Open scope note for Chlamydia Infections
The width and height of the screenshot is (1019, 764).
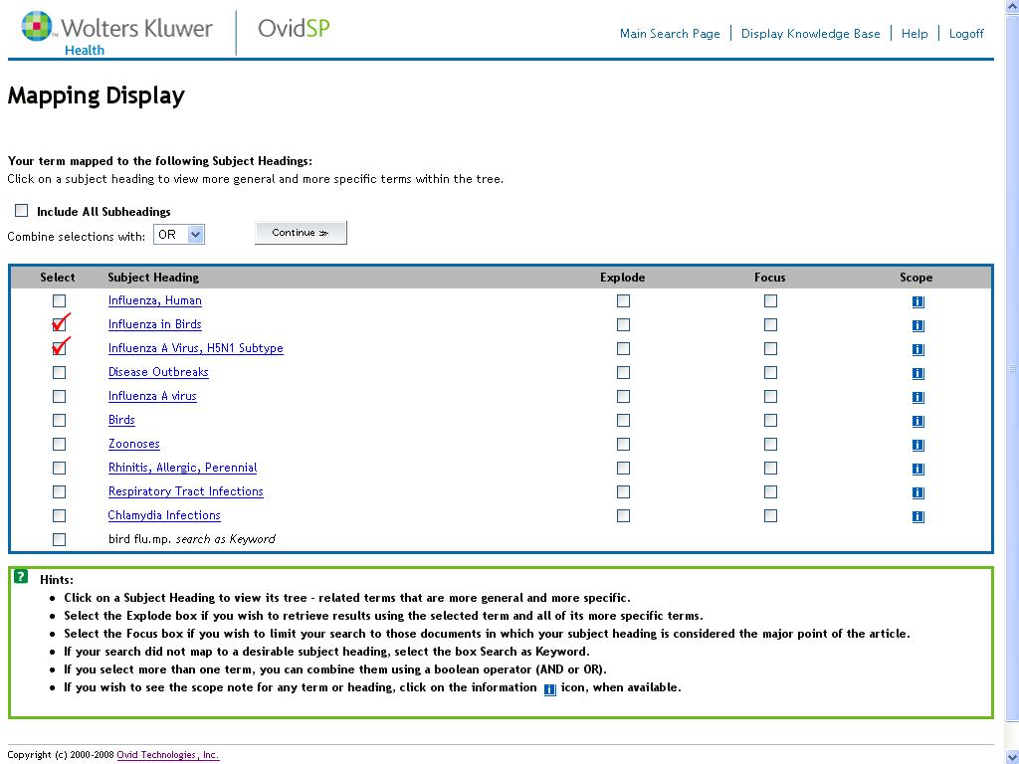point(917,516)
